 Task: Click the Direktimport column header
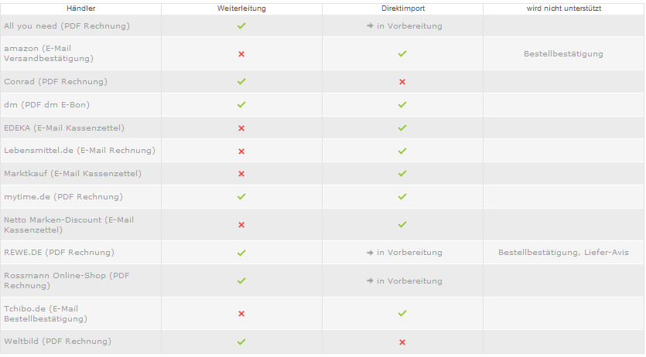(403, 8)
